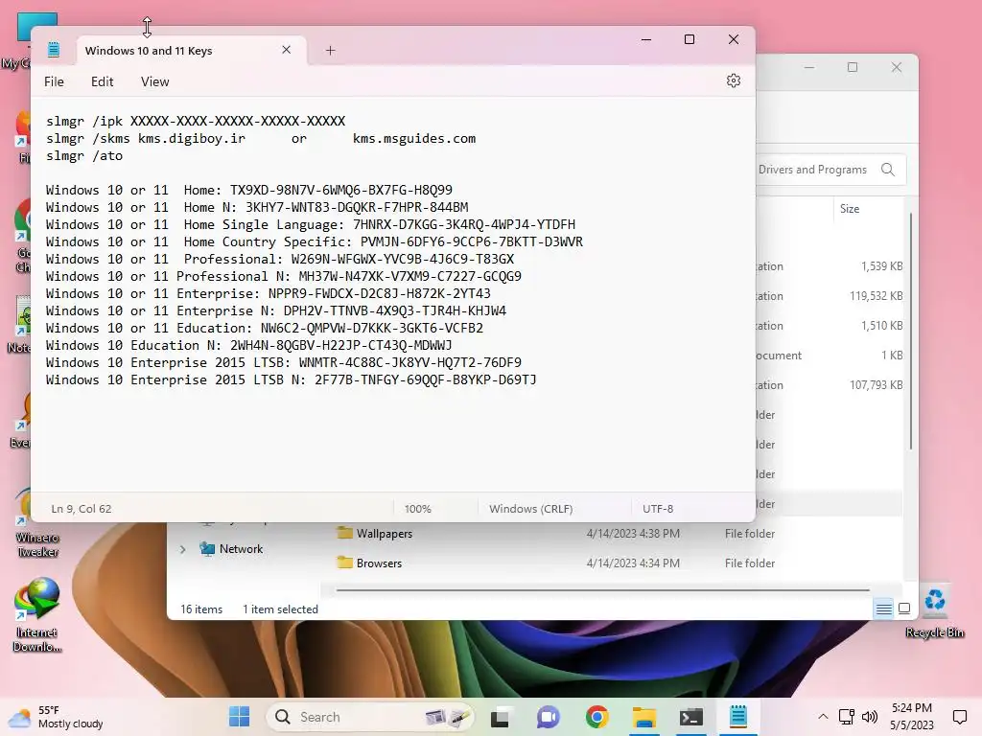Open File Explorer from taskbar
This screenshot has width=982, height=736.
(x=643, y=717)
